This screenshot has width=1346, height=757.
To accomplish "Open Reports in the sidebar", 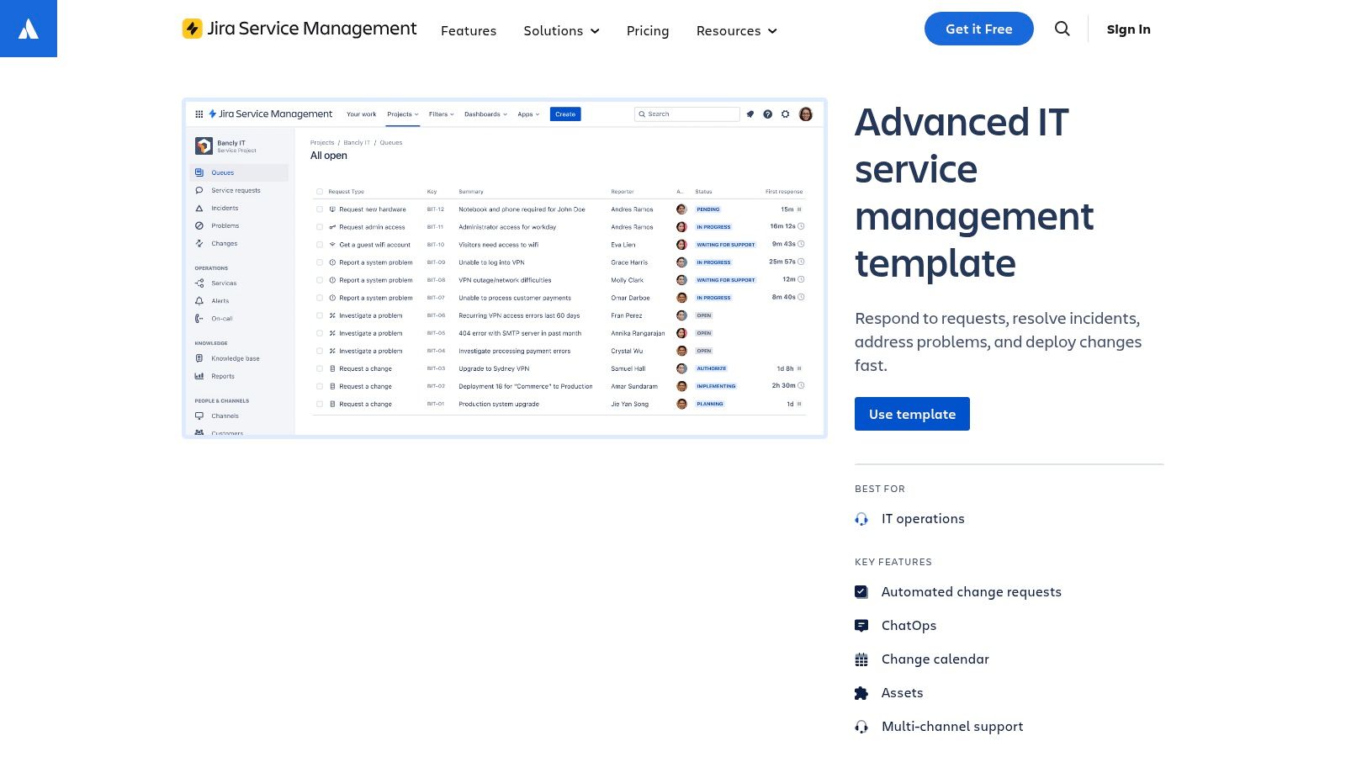I will click(222, 376).
